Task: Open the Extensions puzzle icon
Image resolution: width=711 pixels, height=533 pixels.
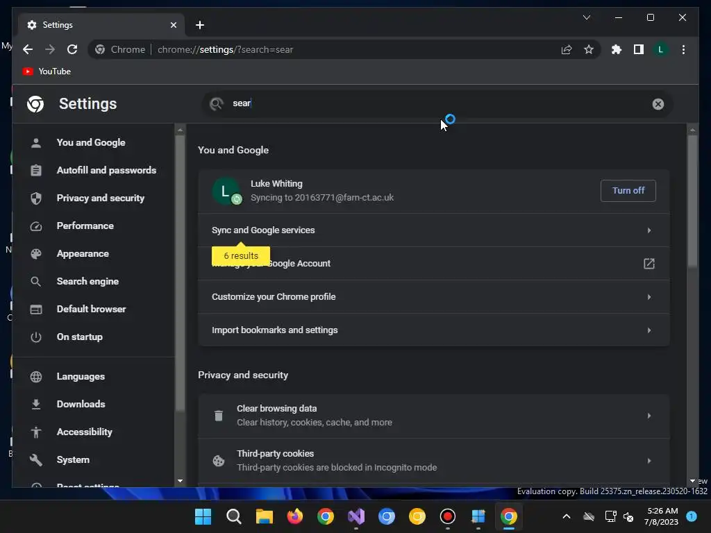Action: point(617,49)
